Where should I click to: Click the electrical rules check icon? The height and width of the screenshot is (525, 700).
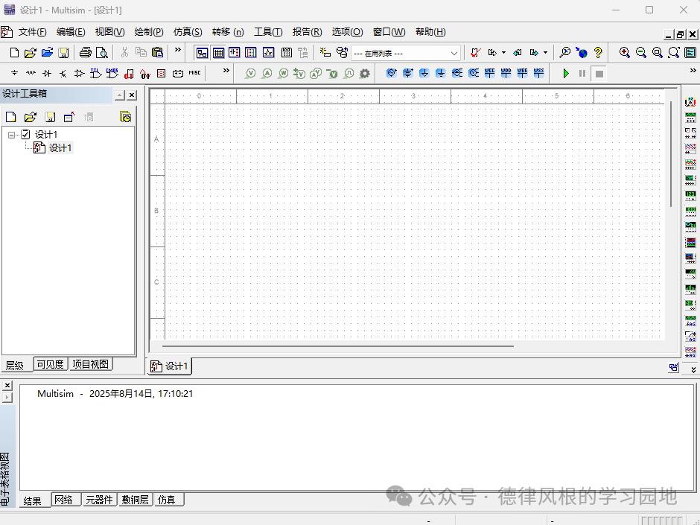[x=476, y=53]
